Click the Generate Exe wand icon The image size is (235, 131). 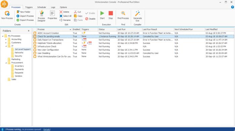tap(138, 13)
